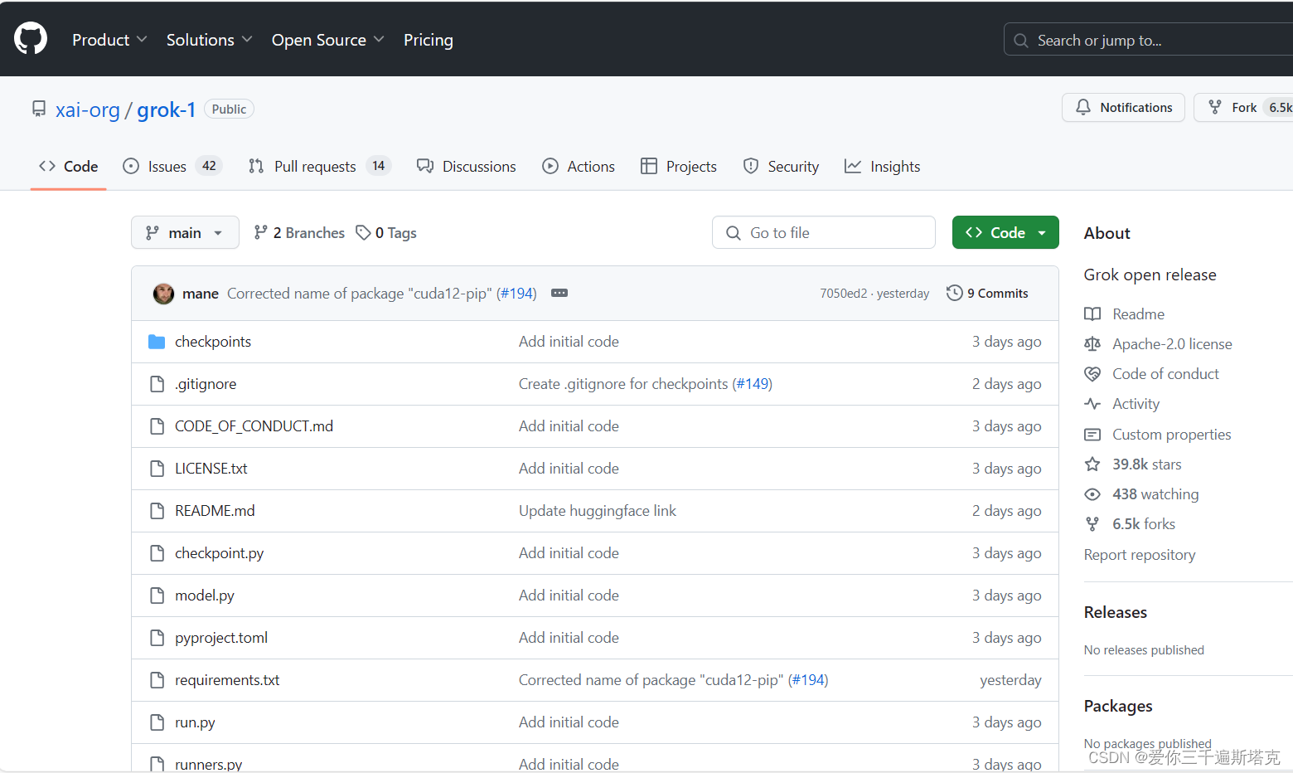Open checkpoint.py file
Image resolution: width=1293 pixels, height=773 pixels.
(219, 553)
